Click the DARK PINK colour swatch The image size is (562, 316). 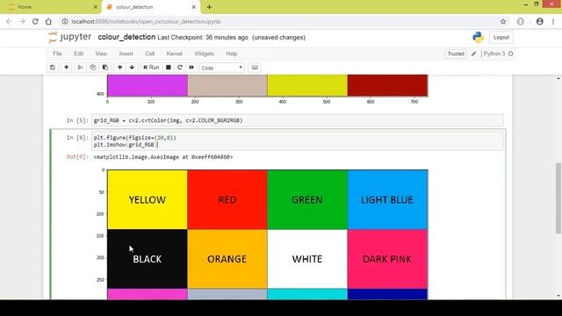[x=387, y=259]
